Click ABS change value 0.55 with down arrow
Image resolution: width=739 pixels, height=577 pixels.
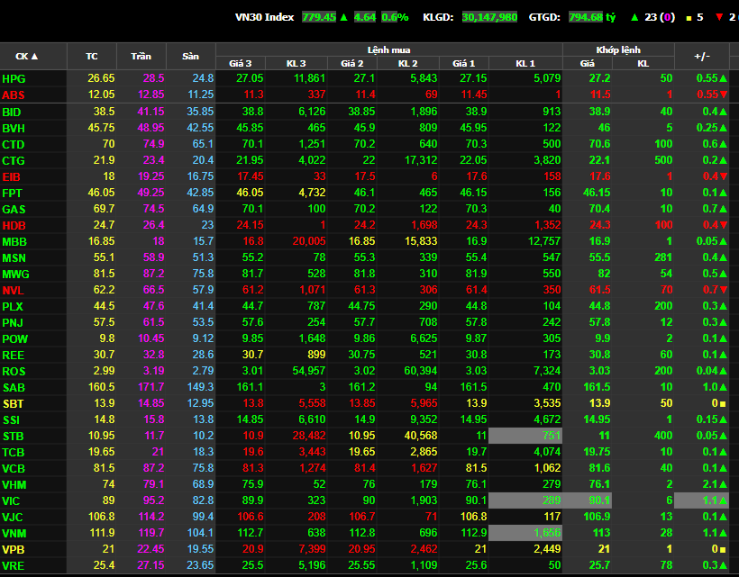[712, 95]
